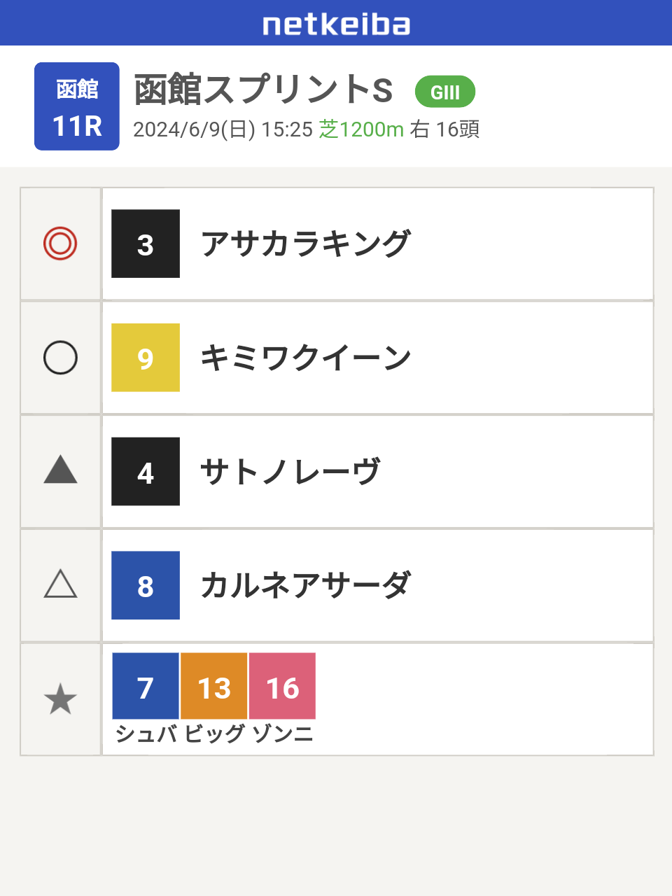Click the filled black triangle mark
This screenshot has height=896, width=672.
(x=60, y=470)
